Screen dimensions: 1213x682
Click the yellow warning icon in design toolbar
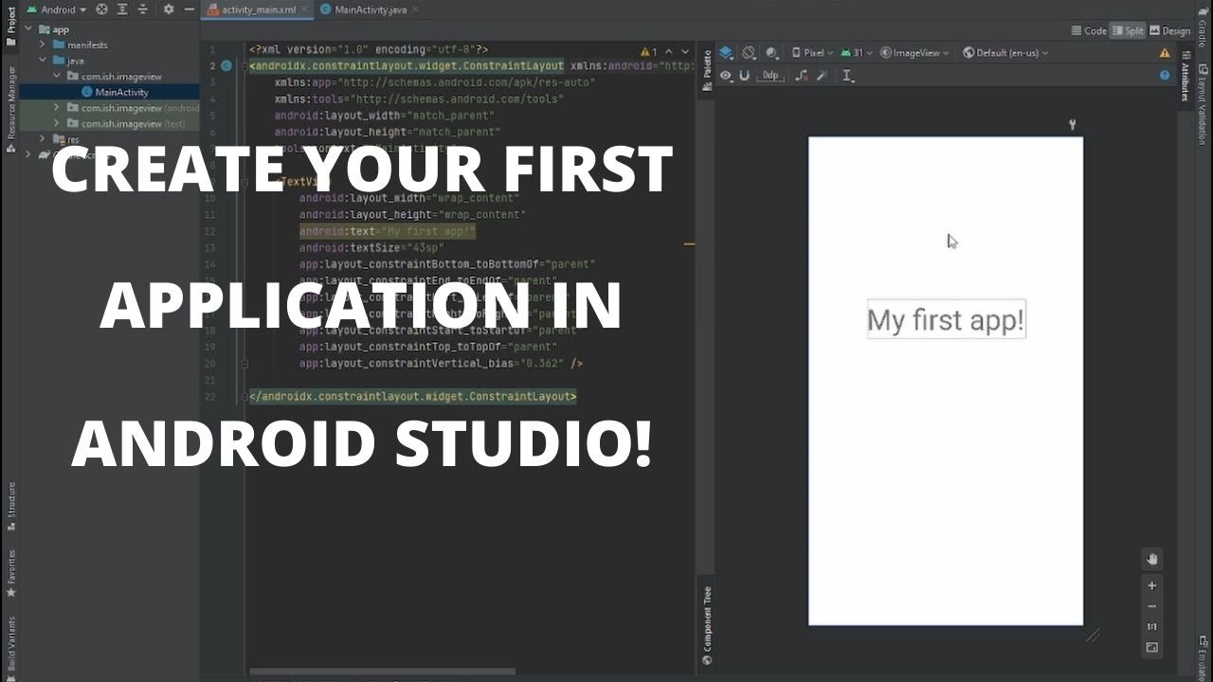coord(1165,53)
